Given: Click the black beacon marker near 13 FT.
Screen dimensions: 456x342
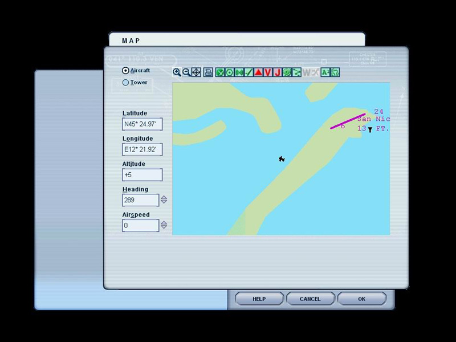Looking at the screenshot, I should click(x=370, y=130).
